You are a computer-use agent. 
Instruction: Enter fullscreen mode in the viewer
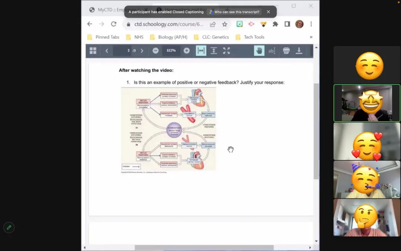point(226,51)
